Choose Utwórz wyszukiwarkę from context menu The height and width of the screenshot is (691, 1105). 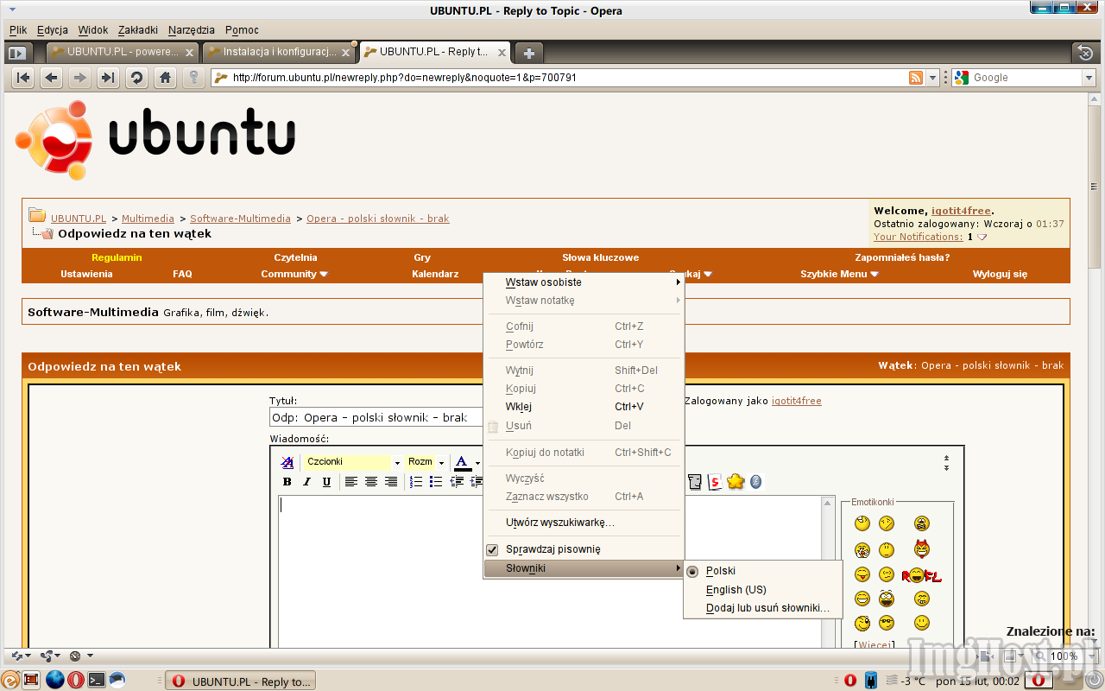coord(584,523)
